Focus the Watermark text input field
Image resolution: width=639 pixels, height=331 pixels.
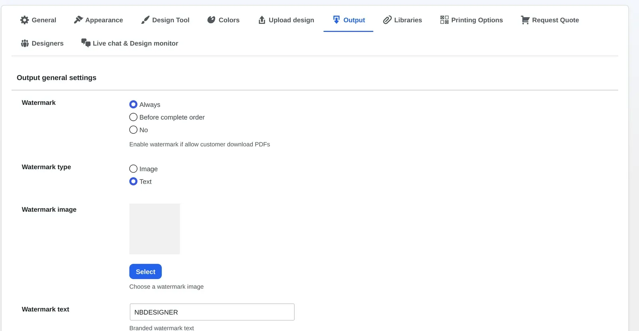(x=212, y=312)
